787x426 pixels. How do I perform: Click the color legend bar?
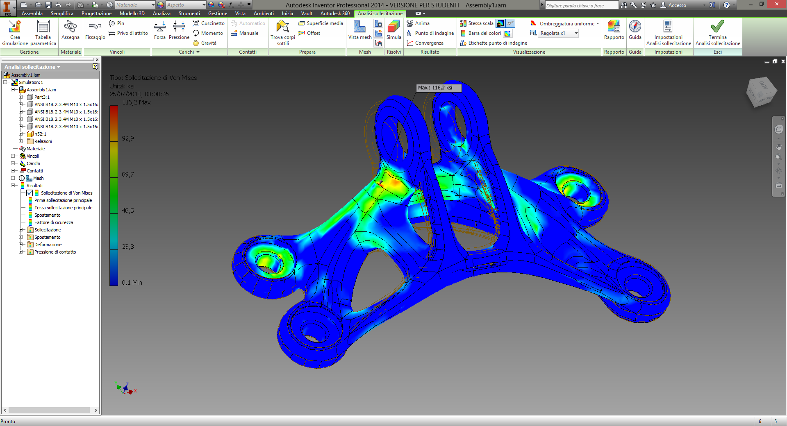click(x=114, y=195)
